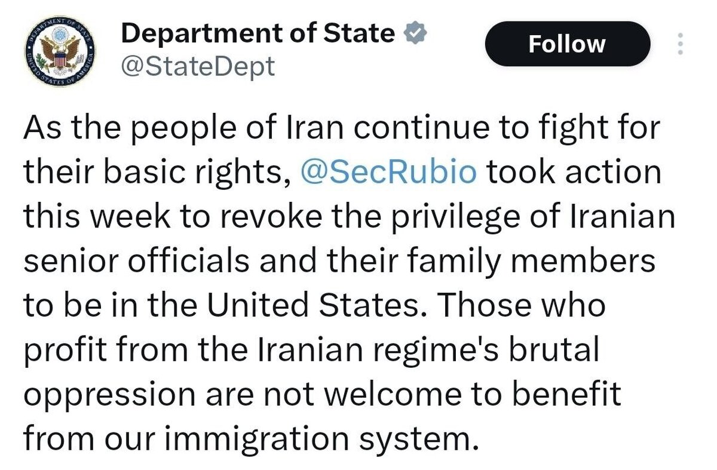717x470 pixels.
Task: Click the Department of State display name
Action: click(258, 33)
